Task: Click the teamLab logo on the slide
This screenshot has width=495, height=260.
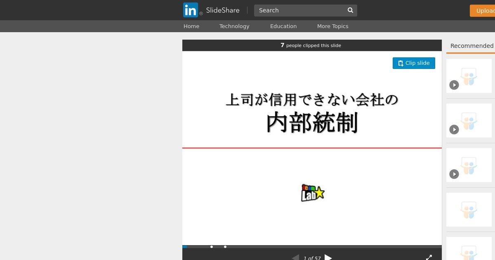Action: [x=313, y=193]
